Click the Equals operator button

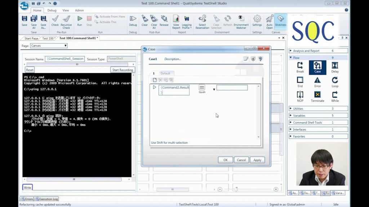(202, 88)
